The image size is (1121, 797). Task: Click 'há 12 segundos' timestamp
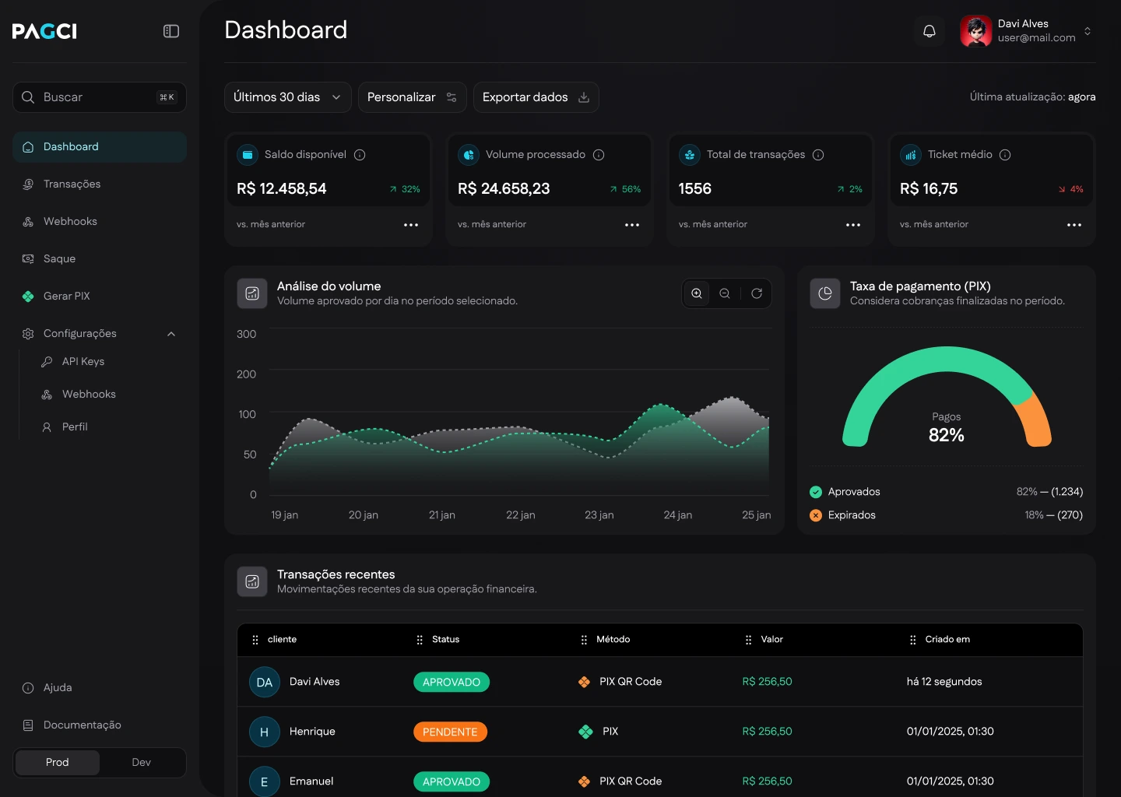944,682
